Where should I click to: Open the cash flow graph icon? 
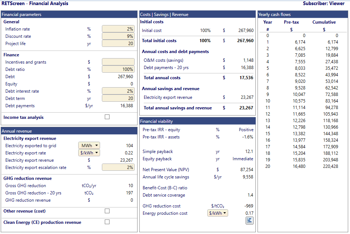249,221
